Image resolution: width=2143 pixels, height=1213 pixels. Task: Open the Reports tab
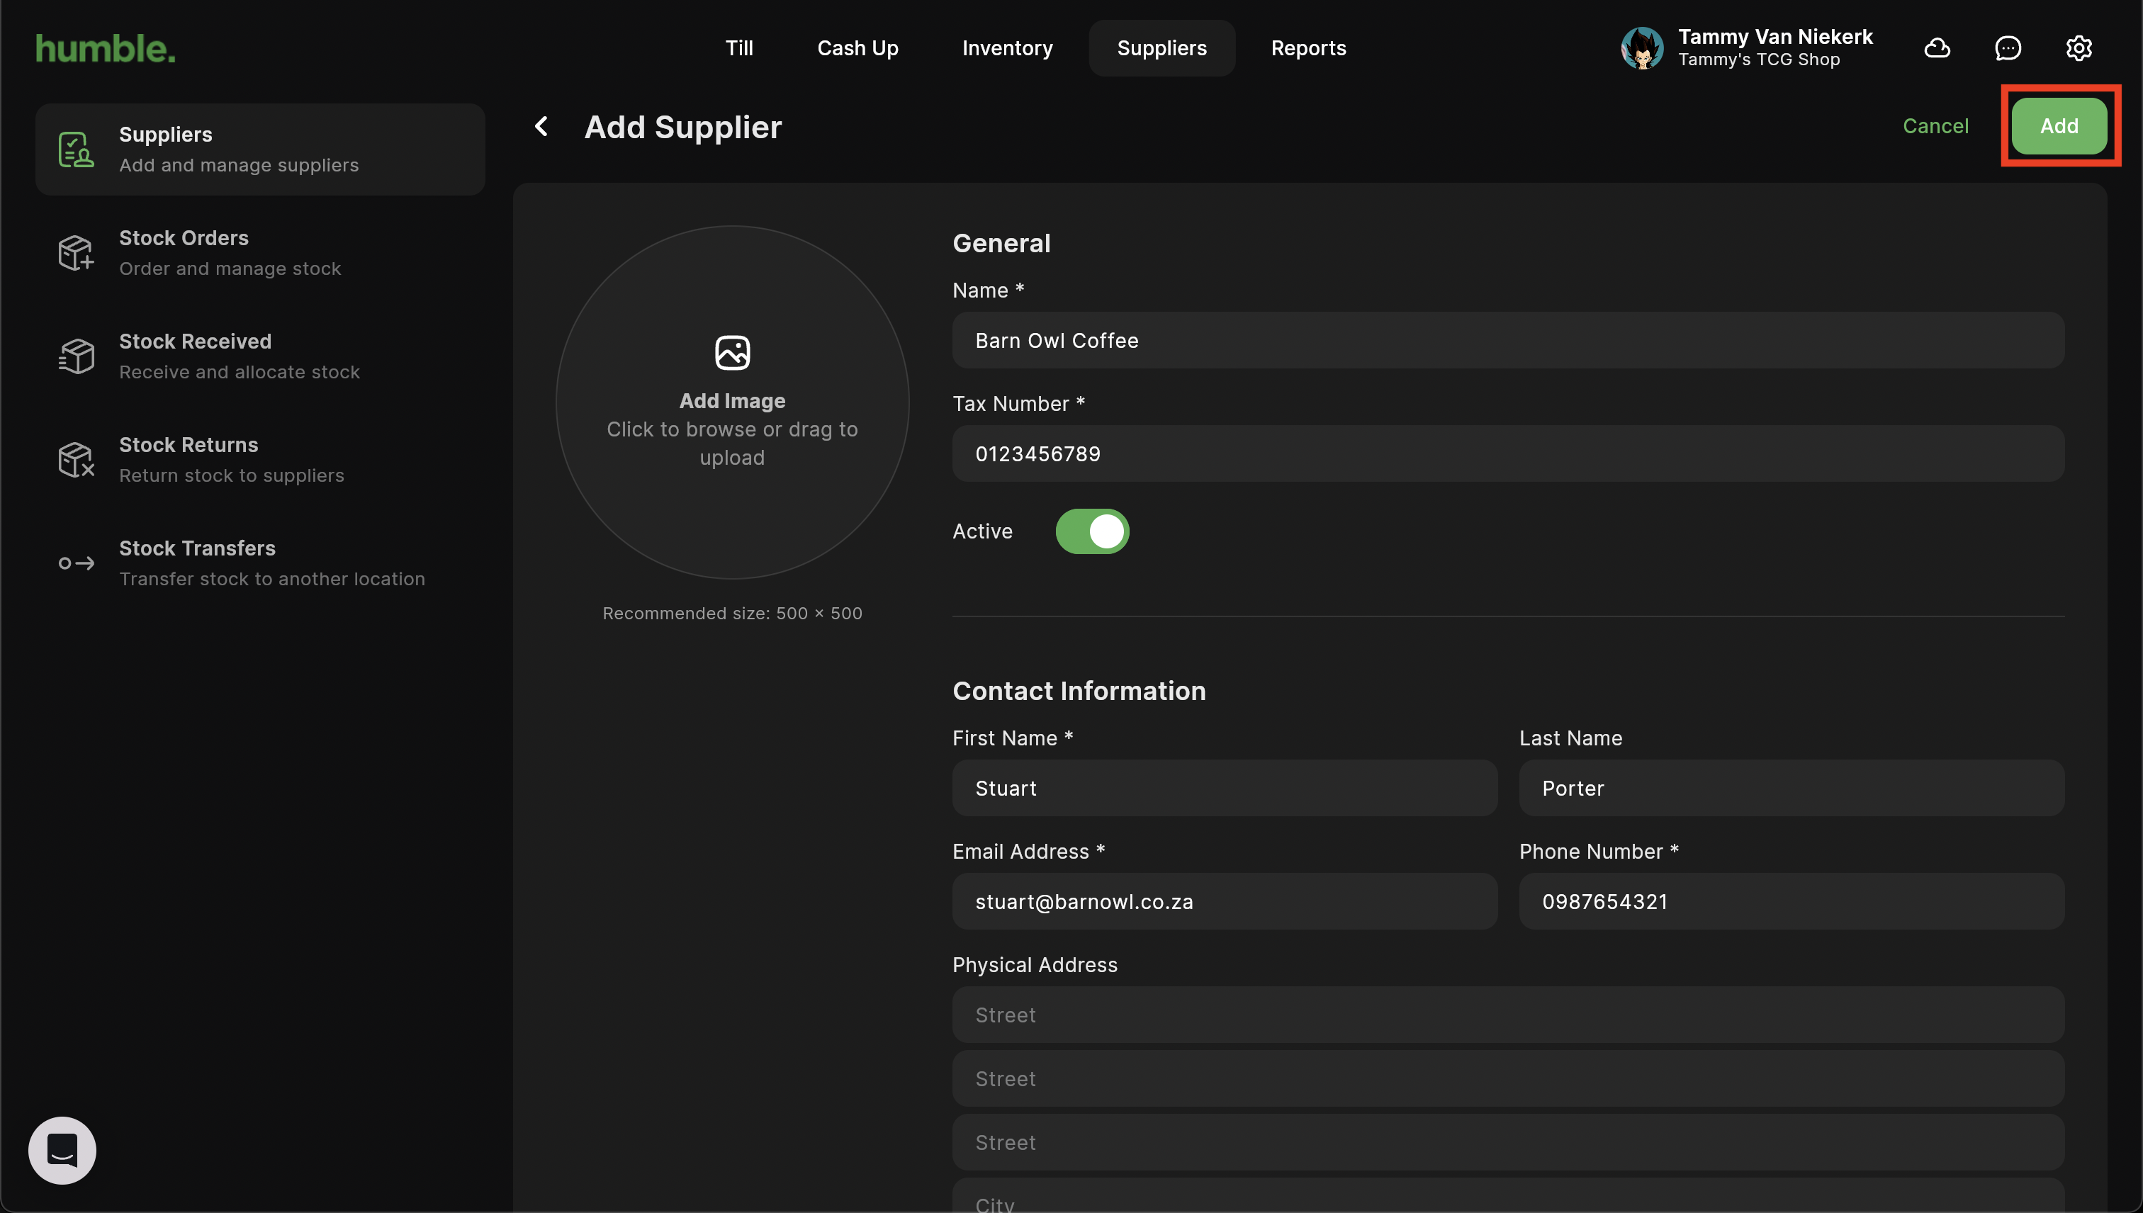click(x=1307, y=48)
